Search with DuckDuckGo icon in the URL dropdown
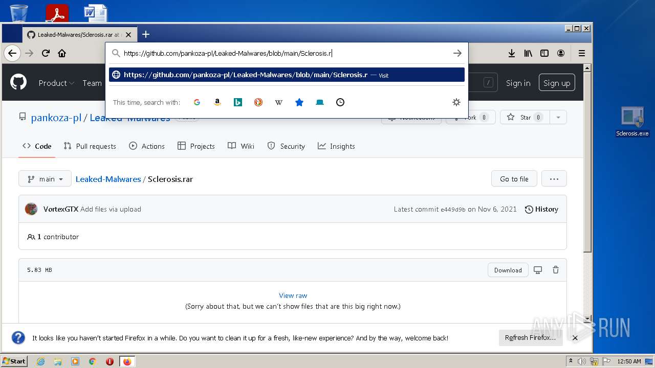Screen dimensions: 655x368 tap(258, 102)
